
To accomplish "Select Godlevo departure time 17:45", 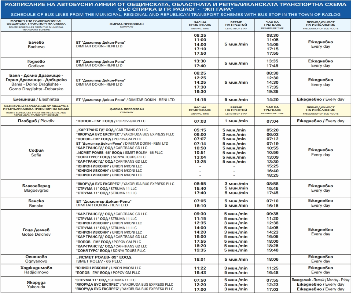I will click(272, 66).
